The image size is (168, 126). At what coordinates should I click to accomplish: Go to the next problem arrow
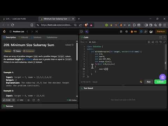pos(32,31)
